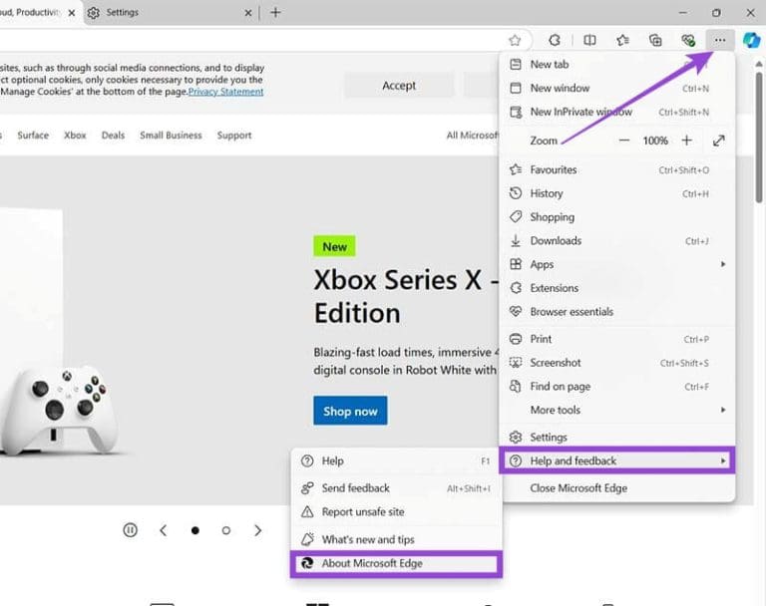The width and height of the screenshot is (766, 606).
Task: Open the Privacy Statement link
Action: (225, 92)
